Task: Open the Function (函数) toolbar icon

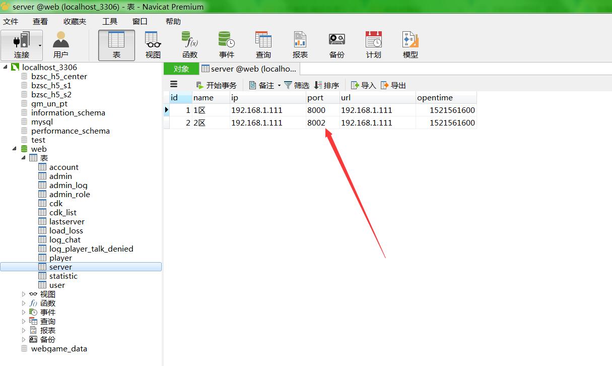Action: click(189, 45)
